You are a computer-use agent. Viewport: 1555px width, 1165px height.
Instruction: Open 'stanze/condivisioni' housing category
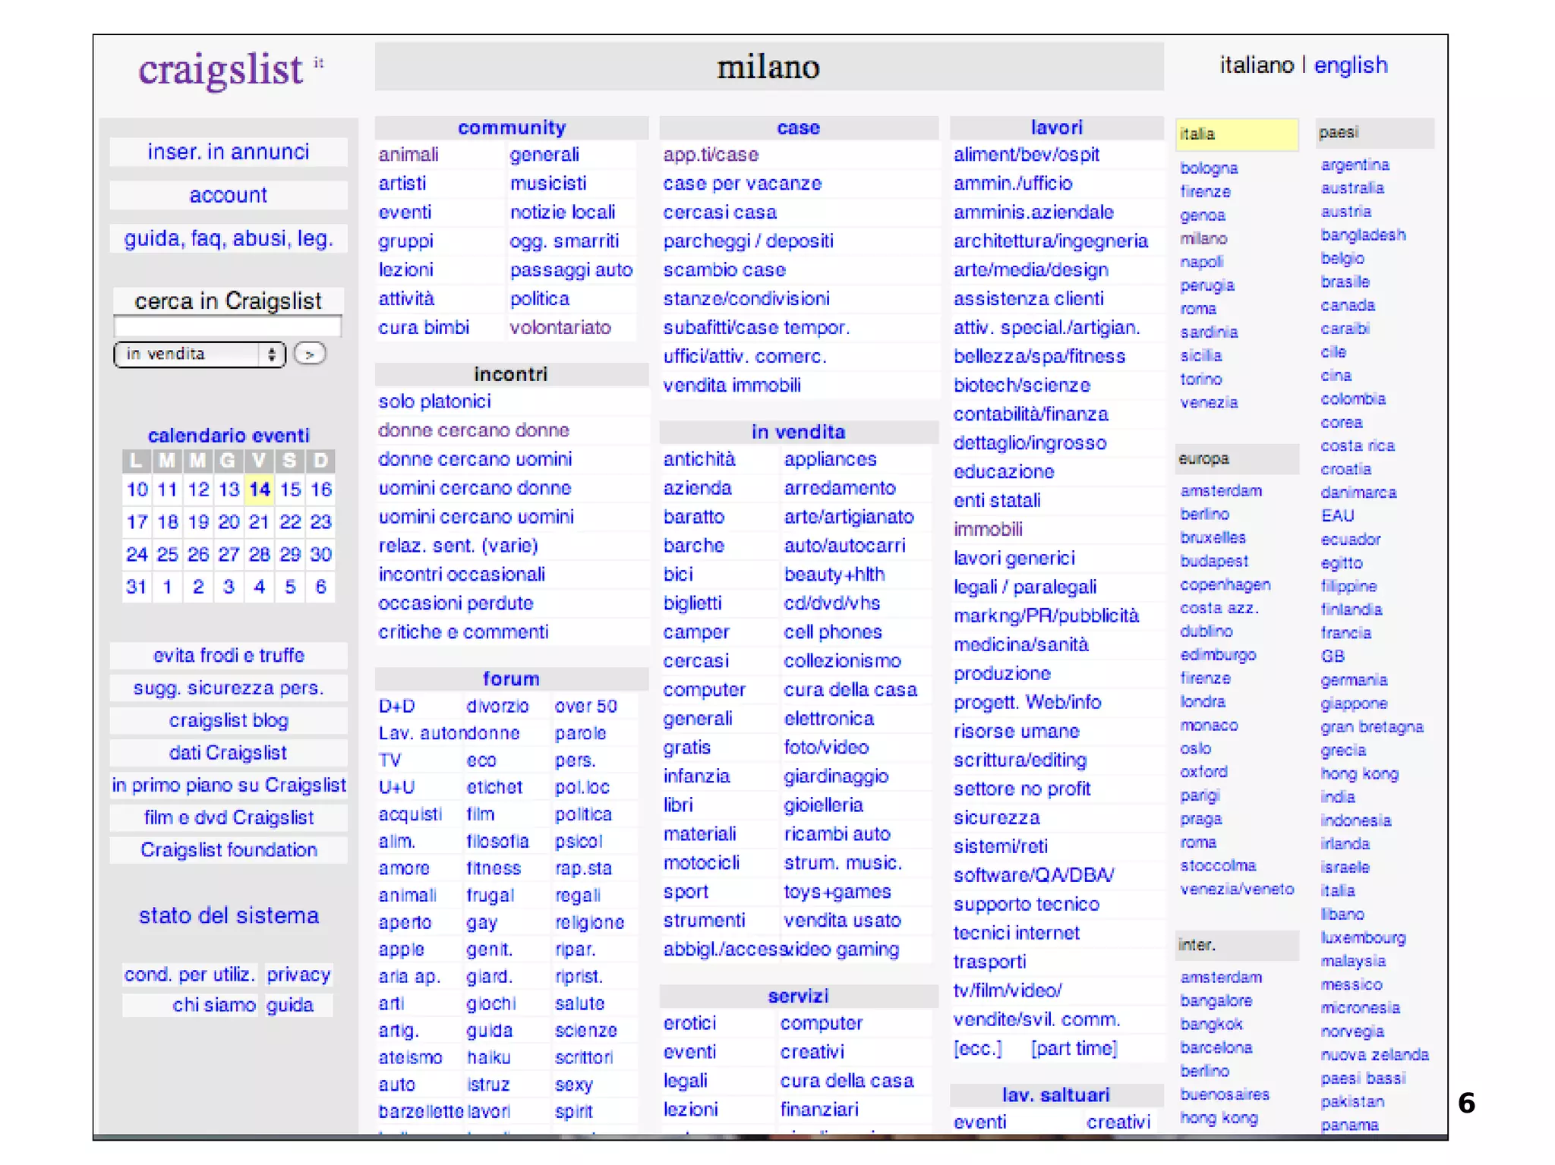pos(746,298)
